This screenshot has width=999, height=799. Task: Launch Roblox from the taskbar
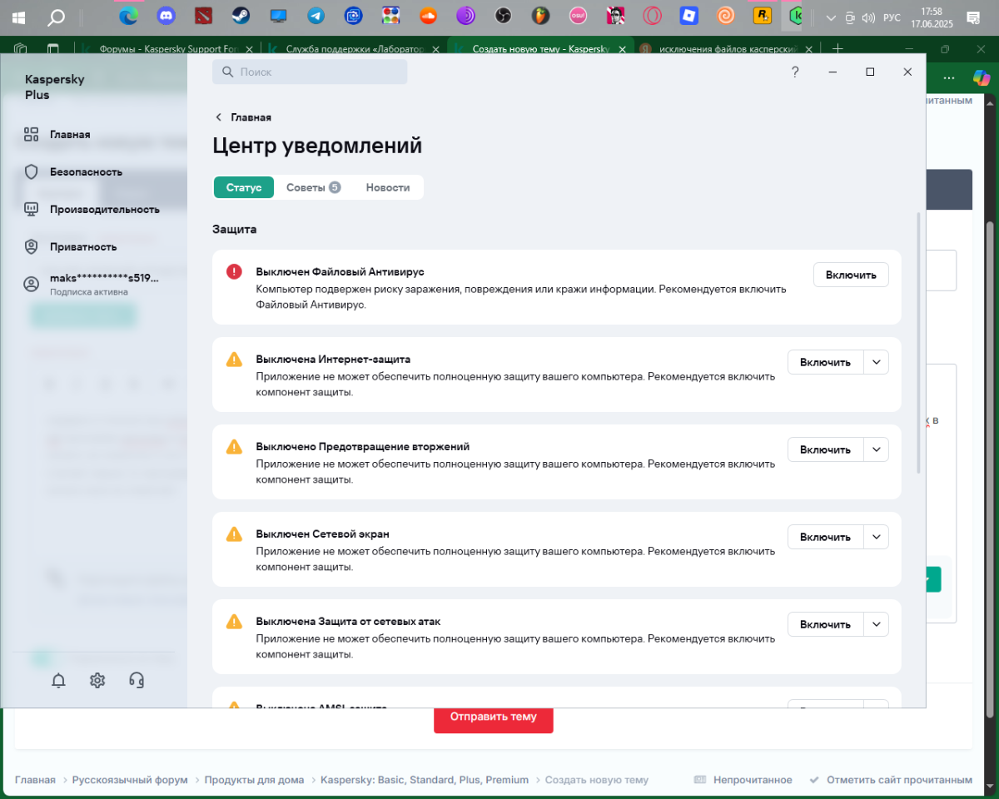point(688,16)
